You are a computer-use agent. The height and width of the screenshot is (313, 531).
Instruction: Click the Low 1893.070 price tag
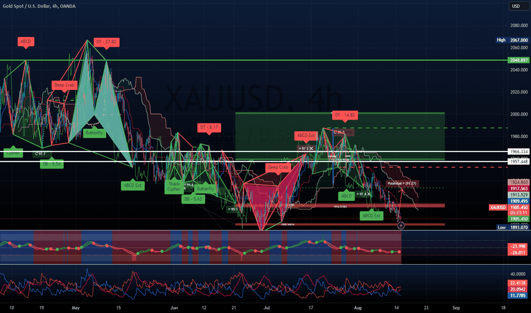(x=513, y=228)
